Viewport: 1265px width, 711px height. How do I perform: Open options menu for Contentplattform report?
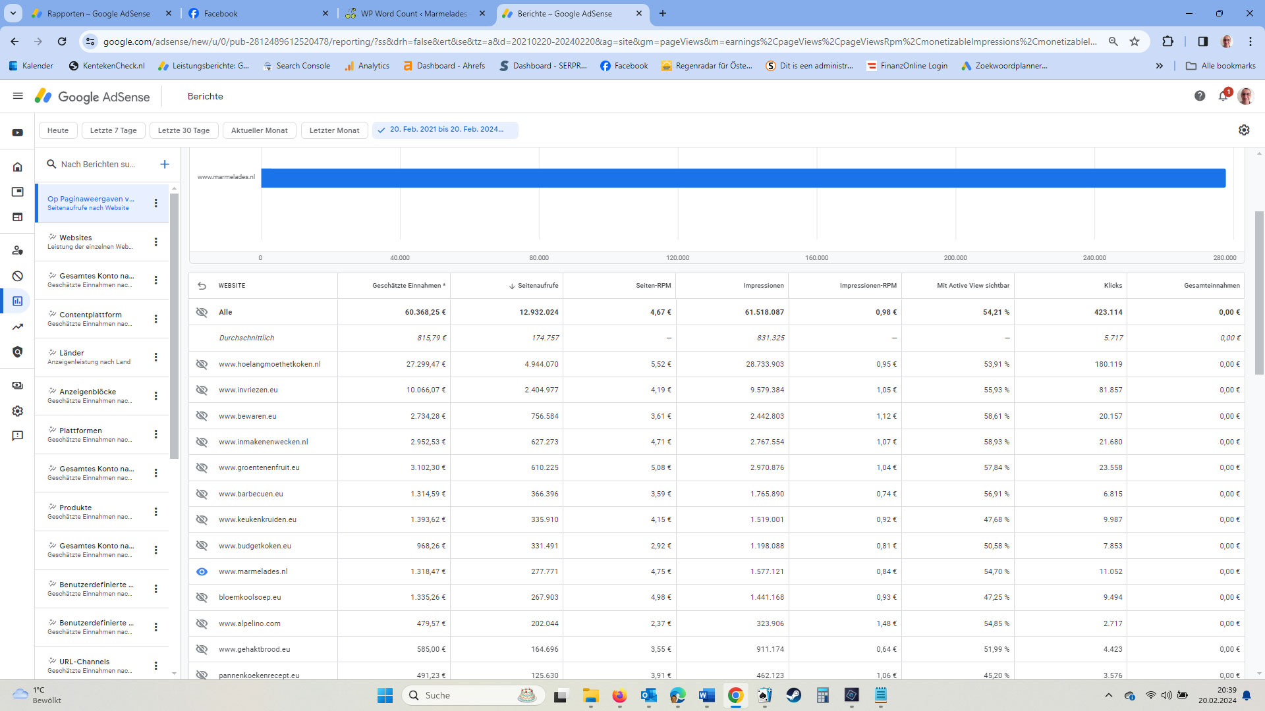[156, 319]
